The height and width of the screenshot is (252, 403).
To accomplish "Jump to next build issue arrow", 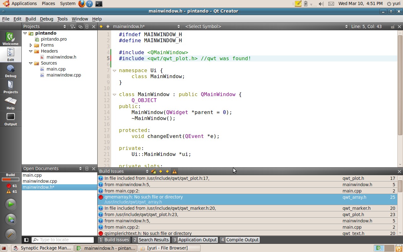I will point(167,171).
